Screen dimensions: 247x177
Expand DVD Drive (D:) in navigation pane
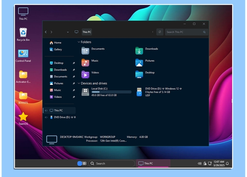tap(46, 117)
